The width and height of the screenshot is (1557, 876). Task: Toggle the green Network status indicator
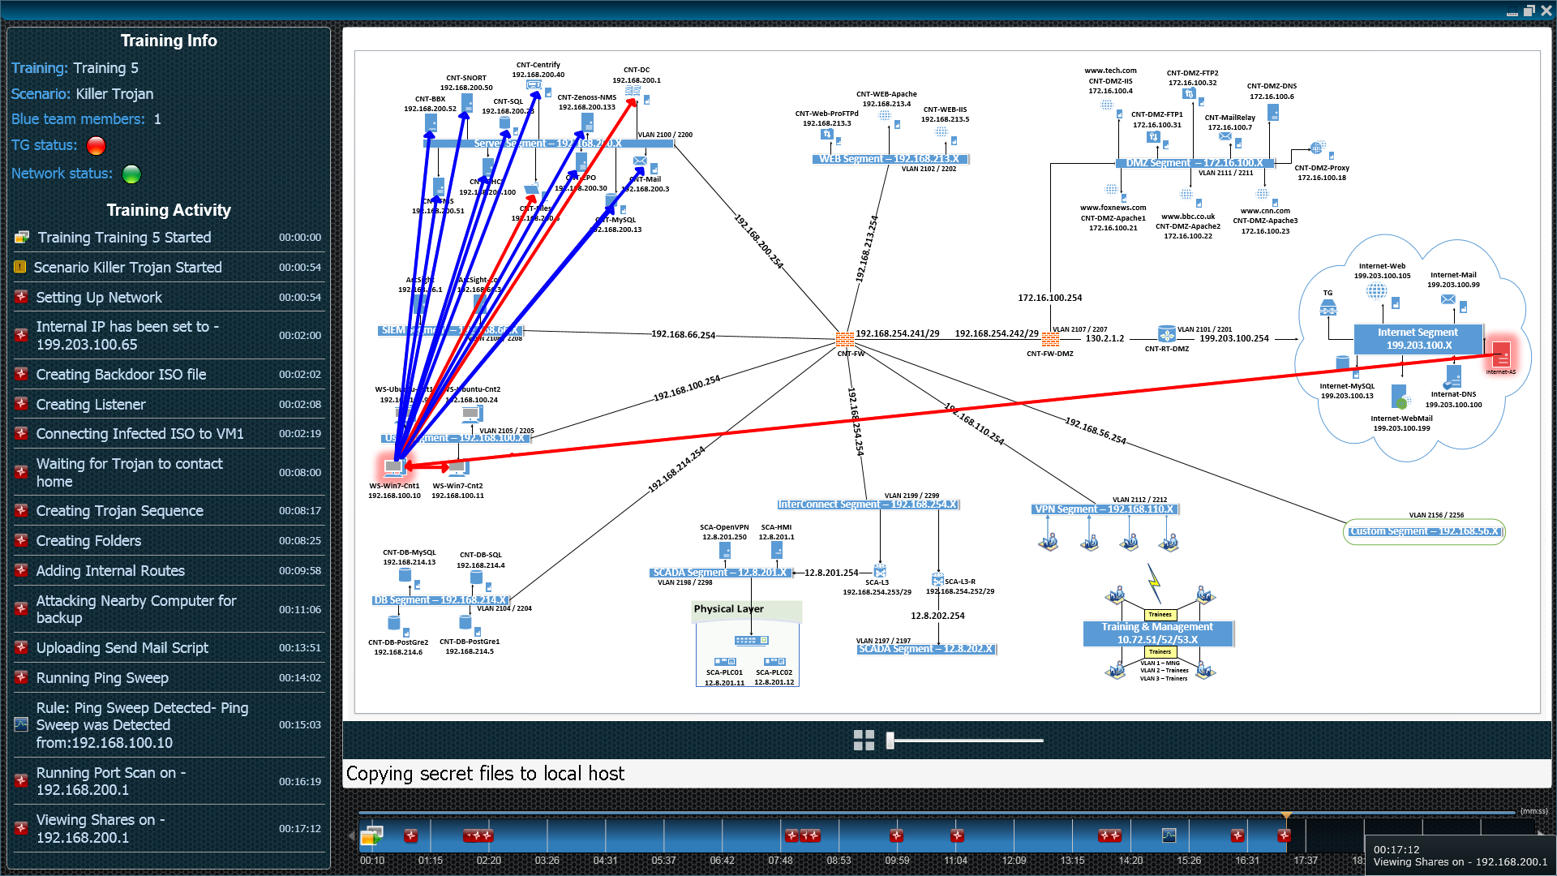point(131,174)
